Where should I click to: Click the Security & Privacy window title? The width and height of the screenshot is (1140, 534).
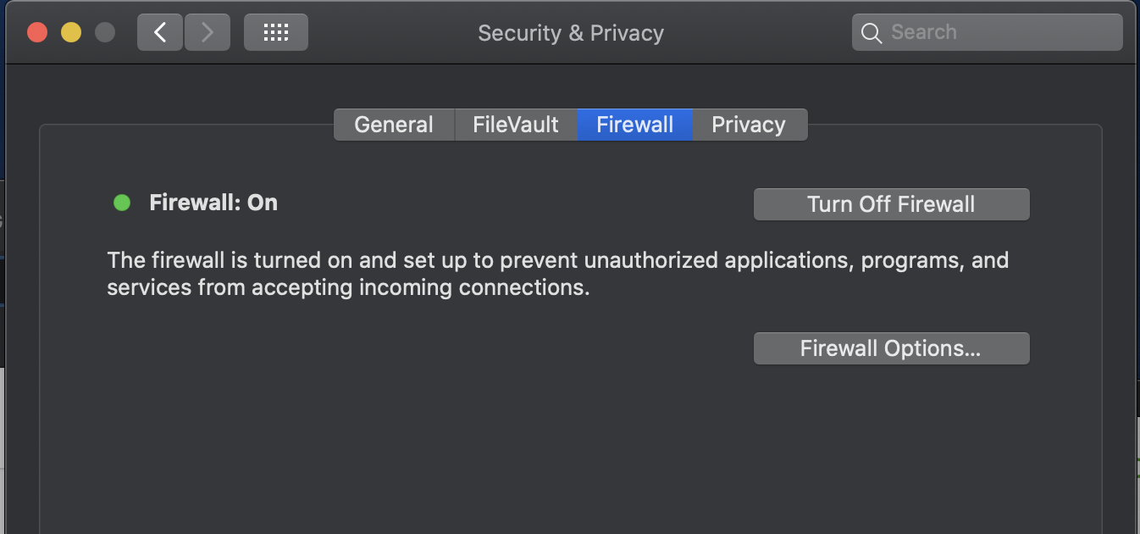click(x=571, y=33)
